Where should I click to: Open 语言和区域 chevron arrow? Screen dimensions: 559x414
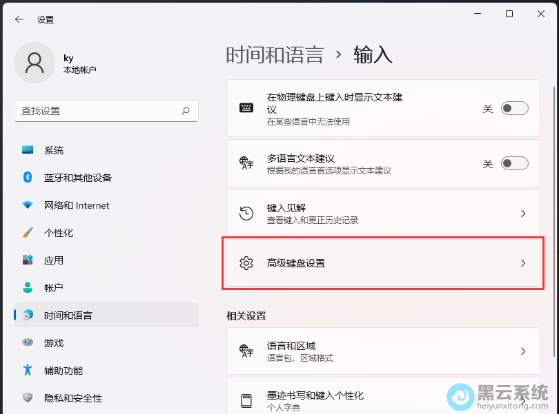pyautogui.click(x=523, y=351)
